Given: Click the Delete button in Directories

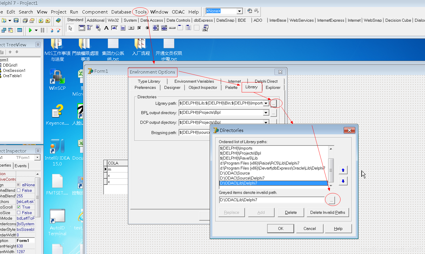Looking at the screenshot, I should [291, 212].
